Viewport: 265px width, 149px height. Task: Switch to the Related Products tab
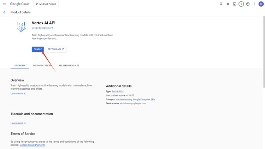point(69,66)
